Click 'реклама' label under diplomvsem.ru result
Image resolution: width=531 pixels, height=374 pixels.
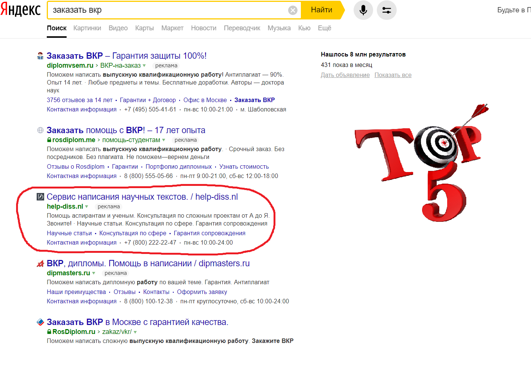166,65
